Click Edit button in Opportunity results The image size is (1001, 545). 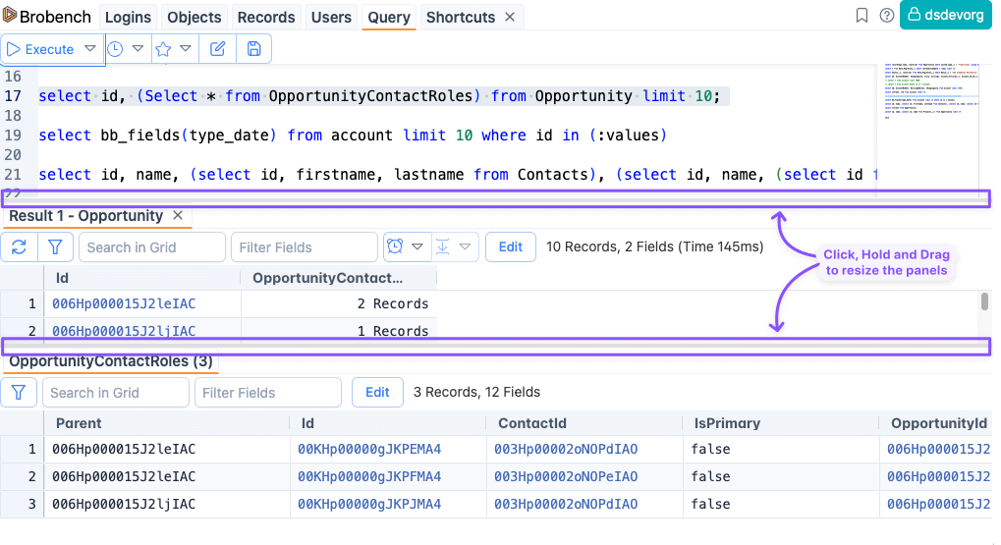pos(511,247)
